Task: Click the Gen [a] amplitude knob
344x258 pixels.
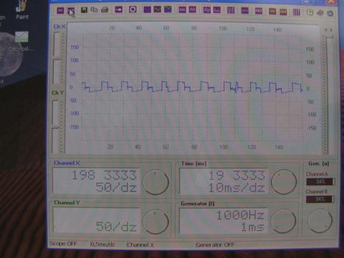Action: [320, 221]
